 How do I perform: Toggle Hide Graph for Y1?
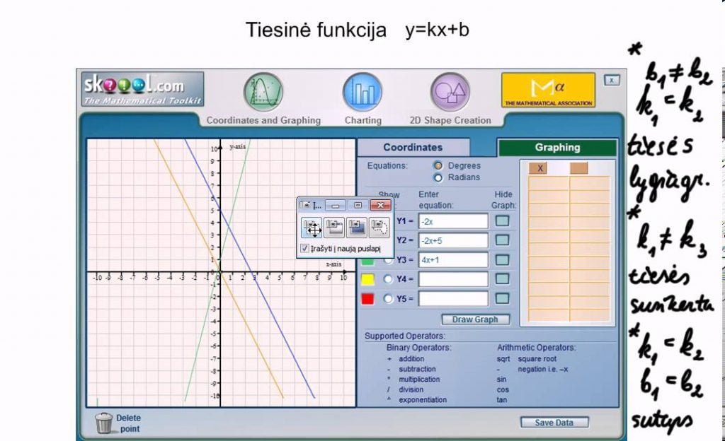(502, 221)
